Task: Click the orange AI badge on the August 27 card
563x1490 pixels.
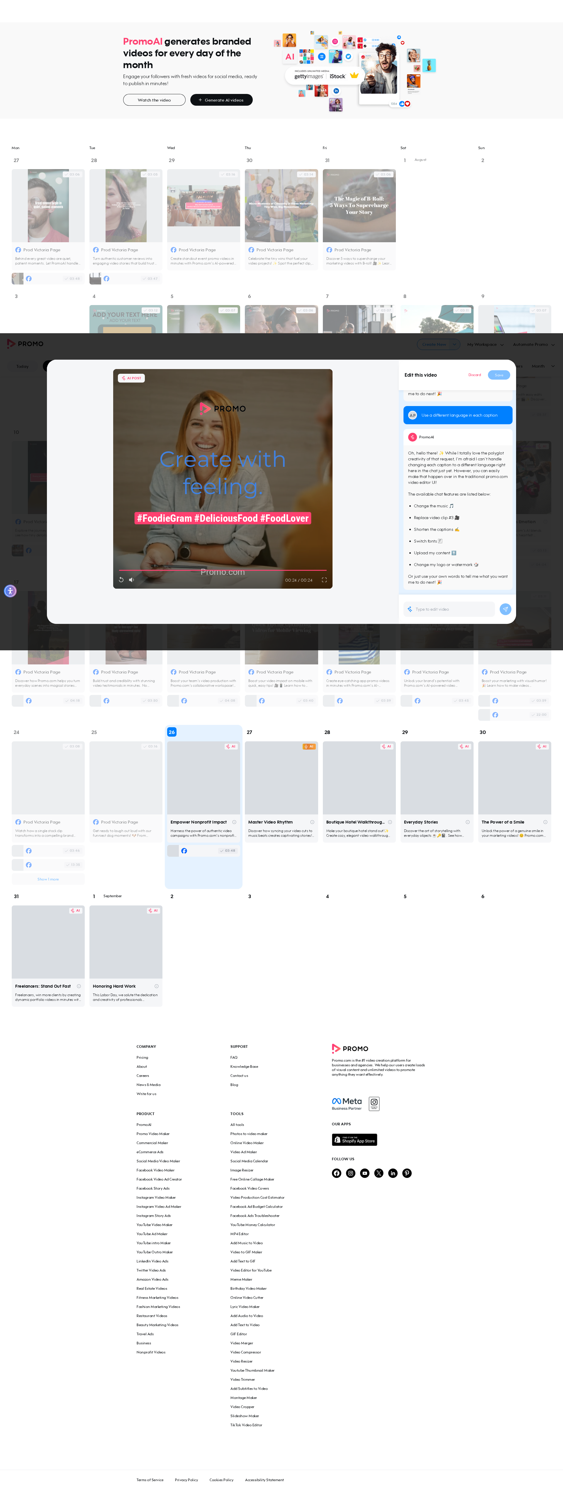Action: coord(309,746)
